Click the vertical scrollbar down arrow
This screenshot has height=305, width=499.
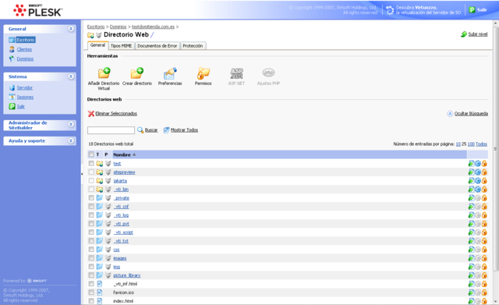click(x=496, y=301)
